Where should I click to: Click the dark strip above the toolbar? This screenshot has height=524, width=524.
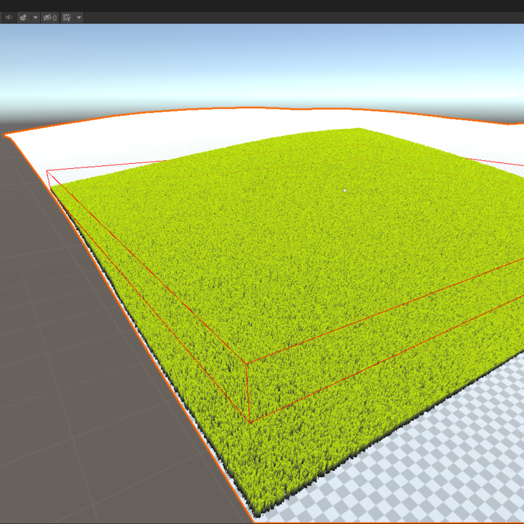[258, 5]
